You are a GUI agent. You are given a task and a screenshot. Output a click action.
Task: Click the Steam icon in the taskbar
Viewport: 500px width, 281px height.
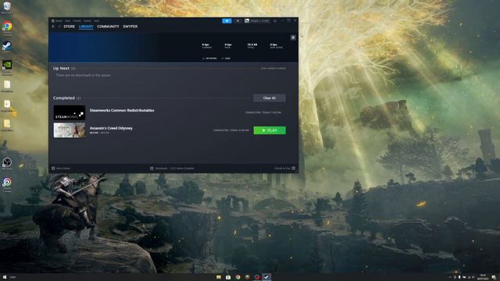pos(266,277)
